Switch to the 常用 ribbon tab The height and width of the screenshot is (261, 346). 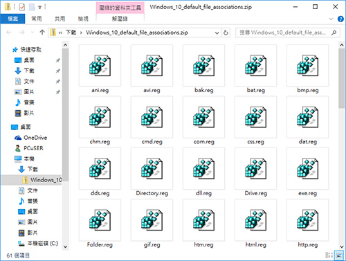coord(37,19)
